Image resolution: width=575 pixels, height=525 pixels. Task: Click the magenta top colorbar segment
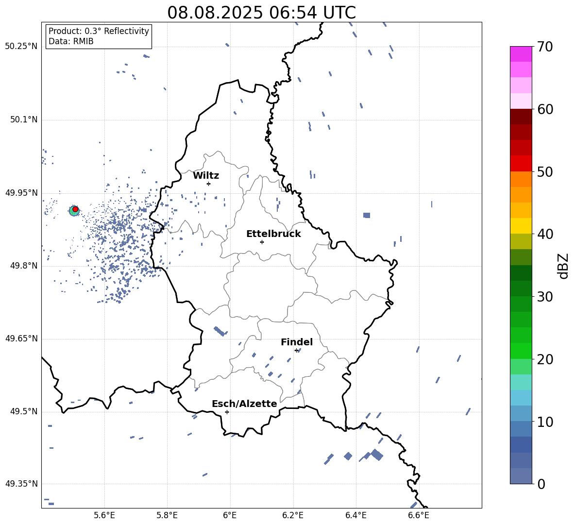pyautogui.click(x=521, y=54)
